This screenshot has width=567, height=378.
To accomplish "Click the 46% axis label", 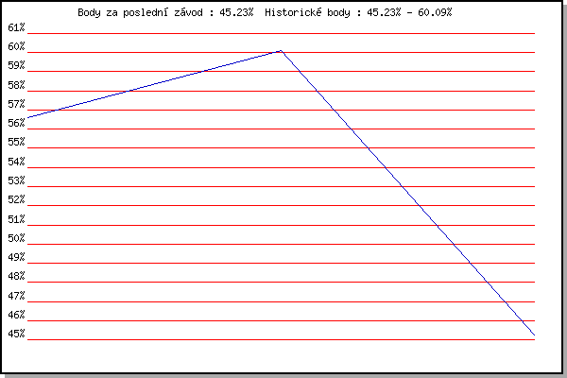I will tap(16, 315).
